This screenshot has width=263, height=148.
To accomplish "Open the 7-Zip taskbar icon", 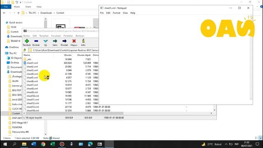I will point(100,144).
